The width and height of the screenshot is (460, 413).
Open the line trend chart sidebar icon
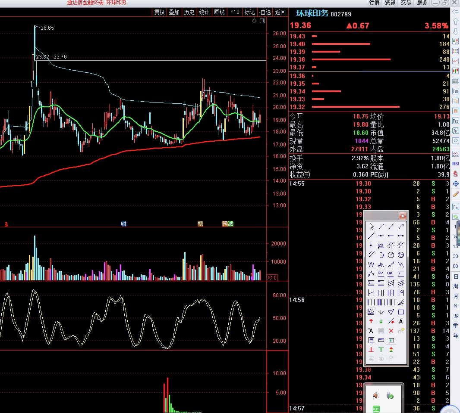[455, 61]
